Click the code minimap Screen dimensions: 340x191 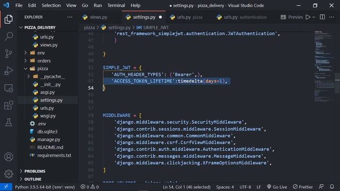324,66
